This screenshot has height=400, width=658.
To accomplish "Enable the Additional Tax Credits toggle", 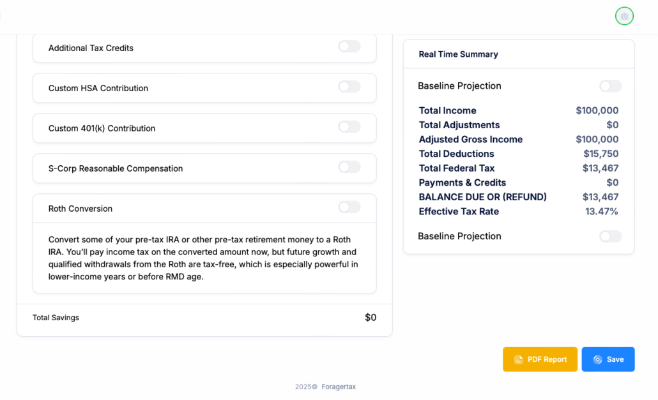I will coord(349,47).
